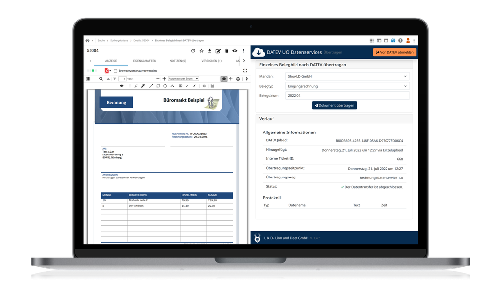Print document from viewer toolbar
The height and width of the screenshot is (288, 501).
[x=238, y=79]
